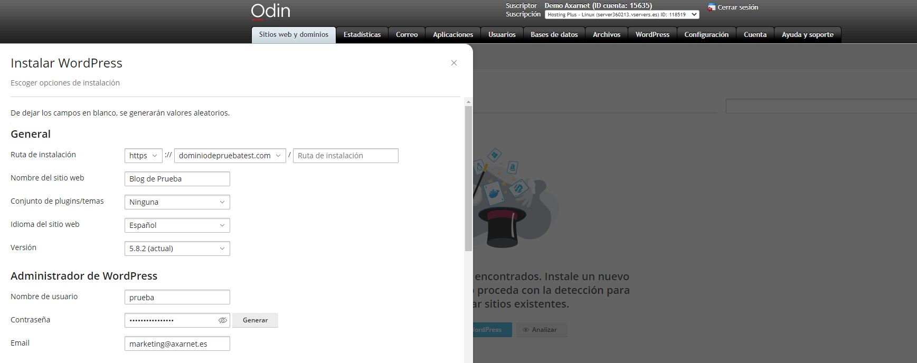This screenshot has width=917, height=363.
Task: Close the Instalar WordPress dialog
Action: [453, 63]
